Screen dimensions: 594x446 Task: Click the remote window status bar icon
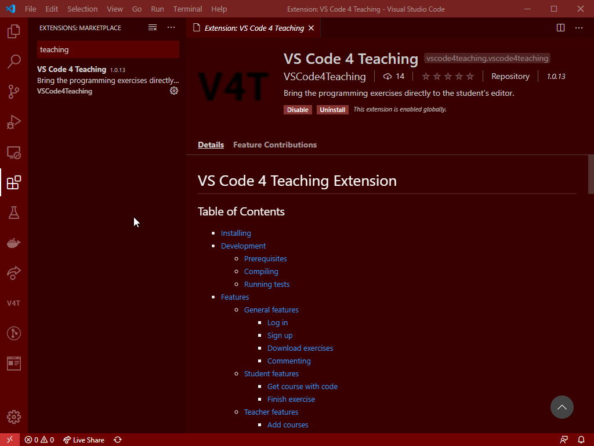(10, 440)
